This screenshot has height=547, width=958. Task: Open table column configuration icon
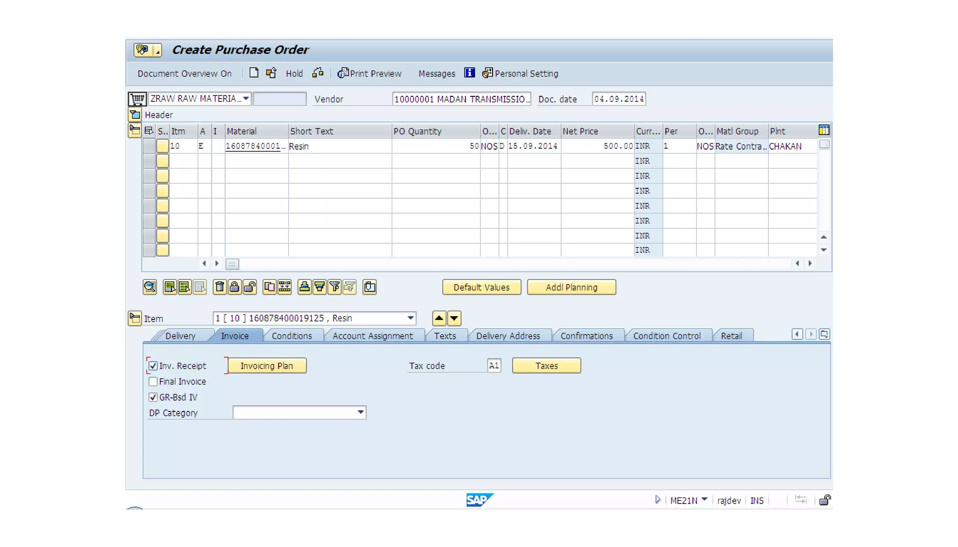click(824, 130)
